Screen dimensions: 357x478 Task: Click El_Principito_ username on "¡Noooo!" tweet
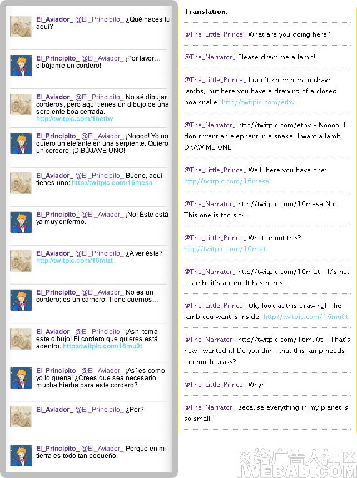[58, 136]
